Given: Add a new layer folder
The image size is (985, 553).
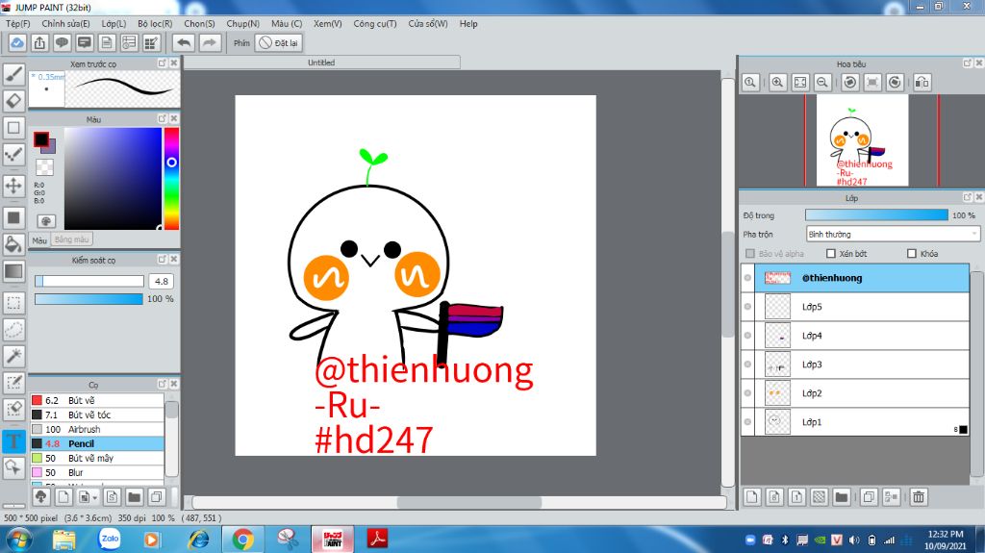Looking at the screenshot, I should tap(841, 497).
